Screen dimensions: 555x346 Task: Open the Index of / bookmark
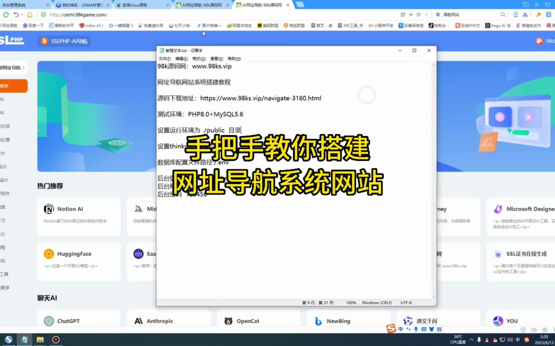(91, 26)
